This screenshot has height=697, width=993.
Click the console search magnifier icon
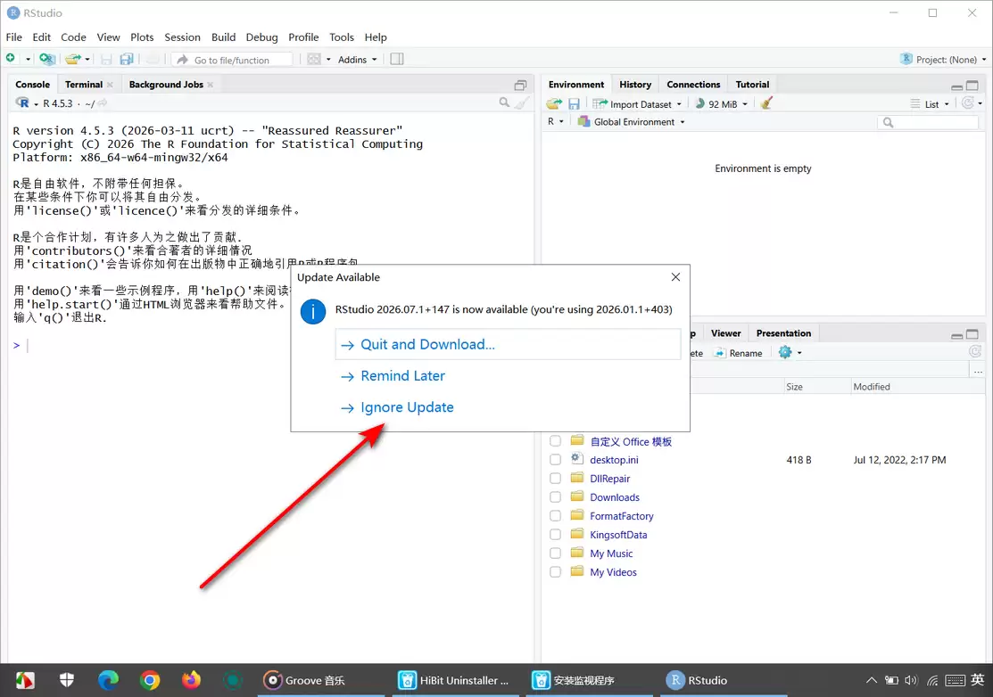(x=504, y=102)
